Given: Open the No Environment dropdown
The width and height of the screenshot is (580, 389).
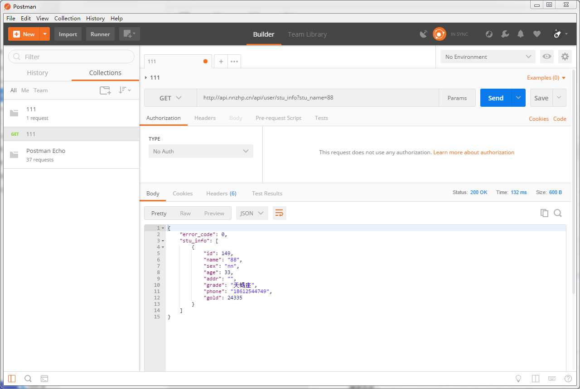Looking at the screenshot, I should coord(488,57).
